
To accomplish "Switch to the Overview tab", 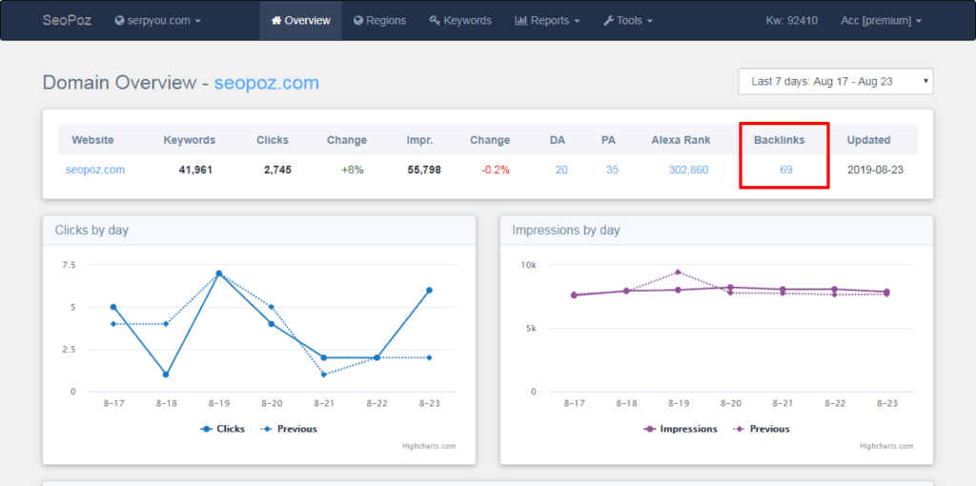I will pyautogui.click(x=300, y=21).
